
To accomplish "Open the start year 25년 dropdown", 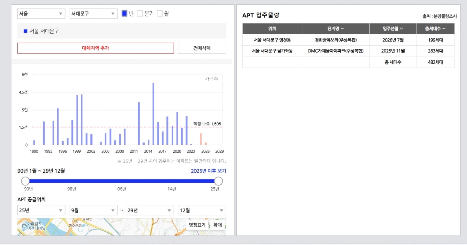I will pos(41,210).
